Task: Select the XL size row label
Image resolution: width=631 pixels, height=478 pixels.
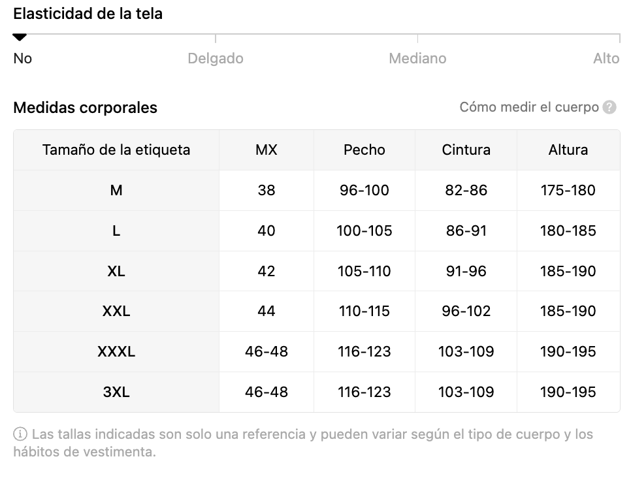Action: (x=116, y=272)
